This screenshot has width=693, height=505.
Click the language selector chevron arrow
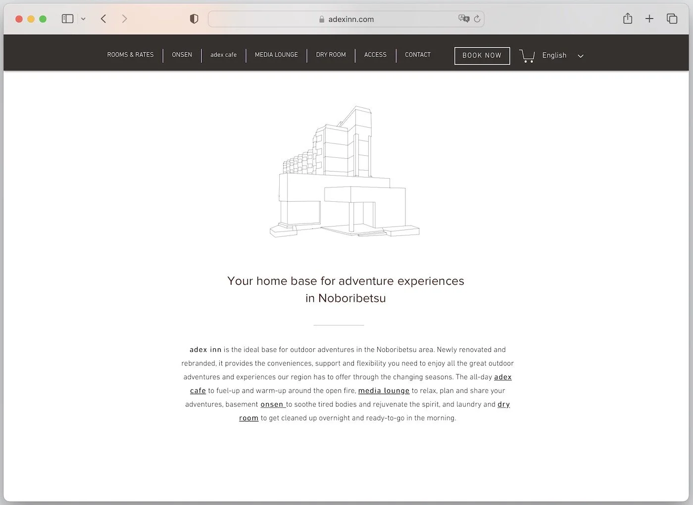pos(580,56)
